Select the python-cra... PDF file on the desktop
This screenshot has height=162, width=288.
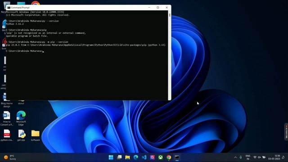click(7, 135)
